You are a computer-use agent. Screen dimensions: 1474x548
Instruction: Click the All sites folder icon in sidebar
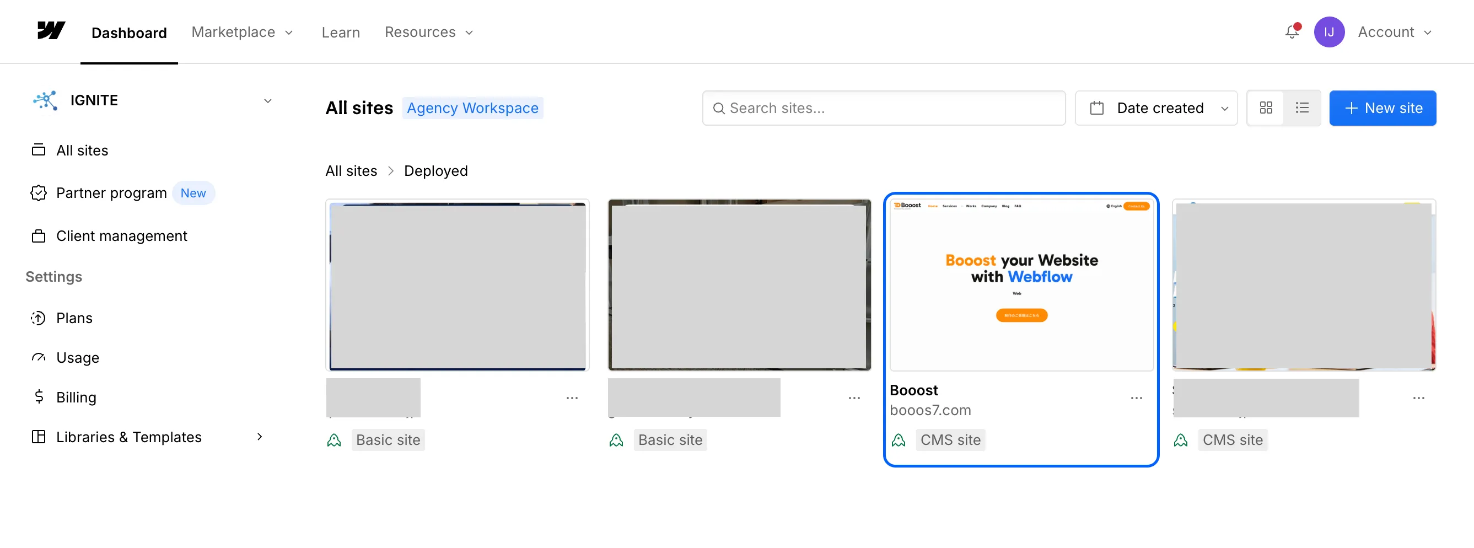click(x=39, y=150)
